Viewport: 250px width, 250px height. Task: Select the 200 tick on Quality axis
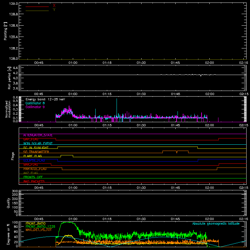coord(15,199)
